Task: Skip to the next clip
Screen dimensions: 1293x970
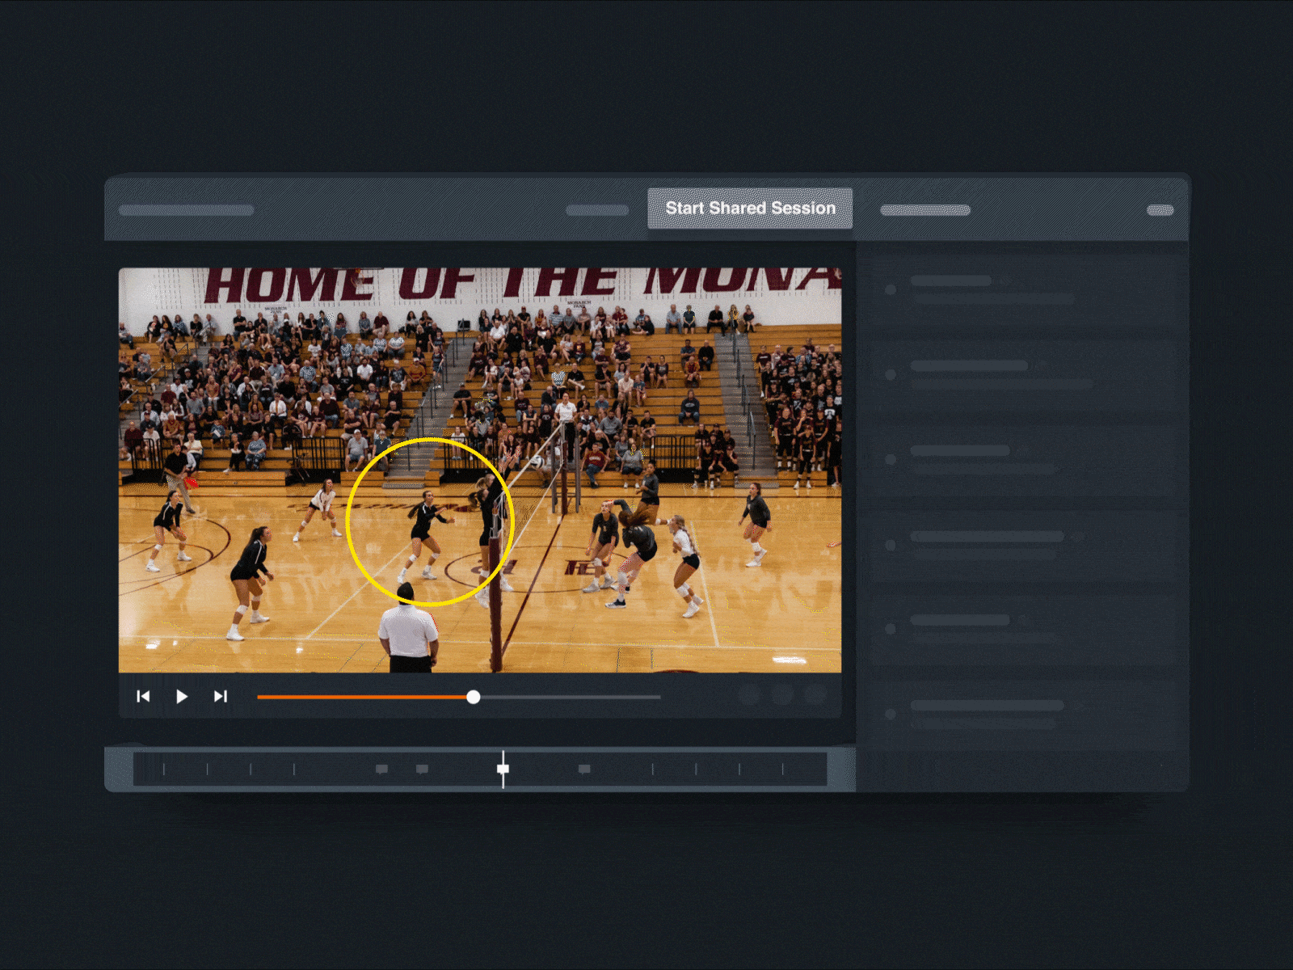Action: 220,696
